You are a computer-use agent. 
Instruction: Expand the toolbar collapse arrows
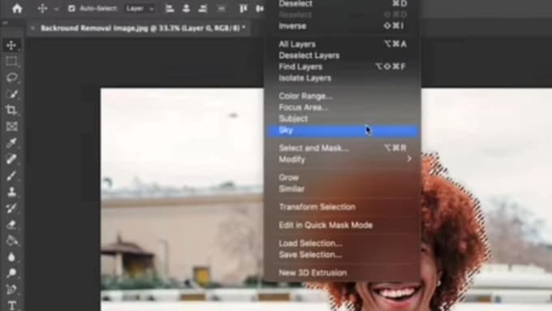pyautogui.click(x=6, y=23)
